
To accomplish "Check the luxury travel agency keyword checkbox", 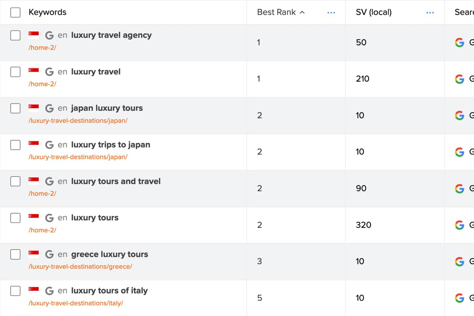I will tap(15, 35).
